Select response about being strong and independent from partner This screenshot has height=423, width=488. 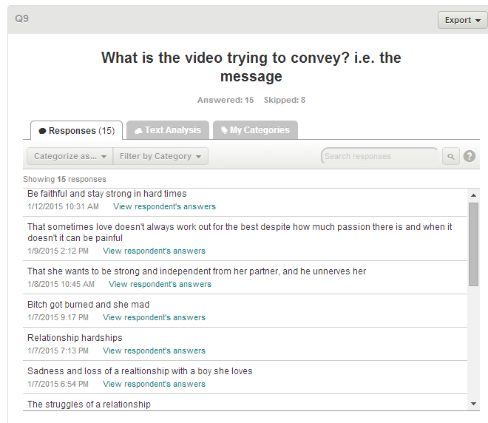(x=197, y=271)
